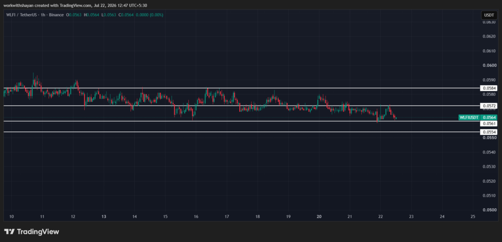
Task: Click date 12 on the time axis
Action: point(73,217)
